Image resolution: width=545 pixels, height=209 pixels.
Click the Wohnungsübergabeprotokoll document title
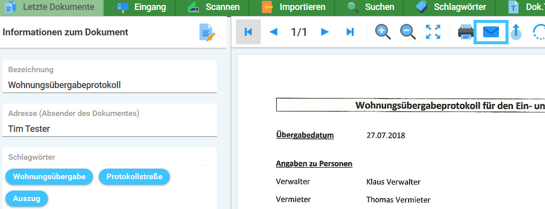(451, 105)
